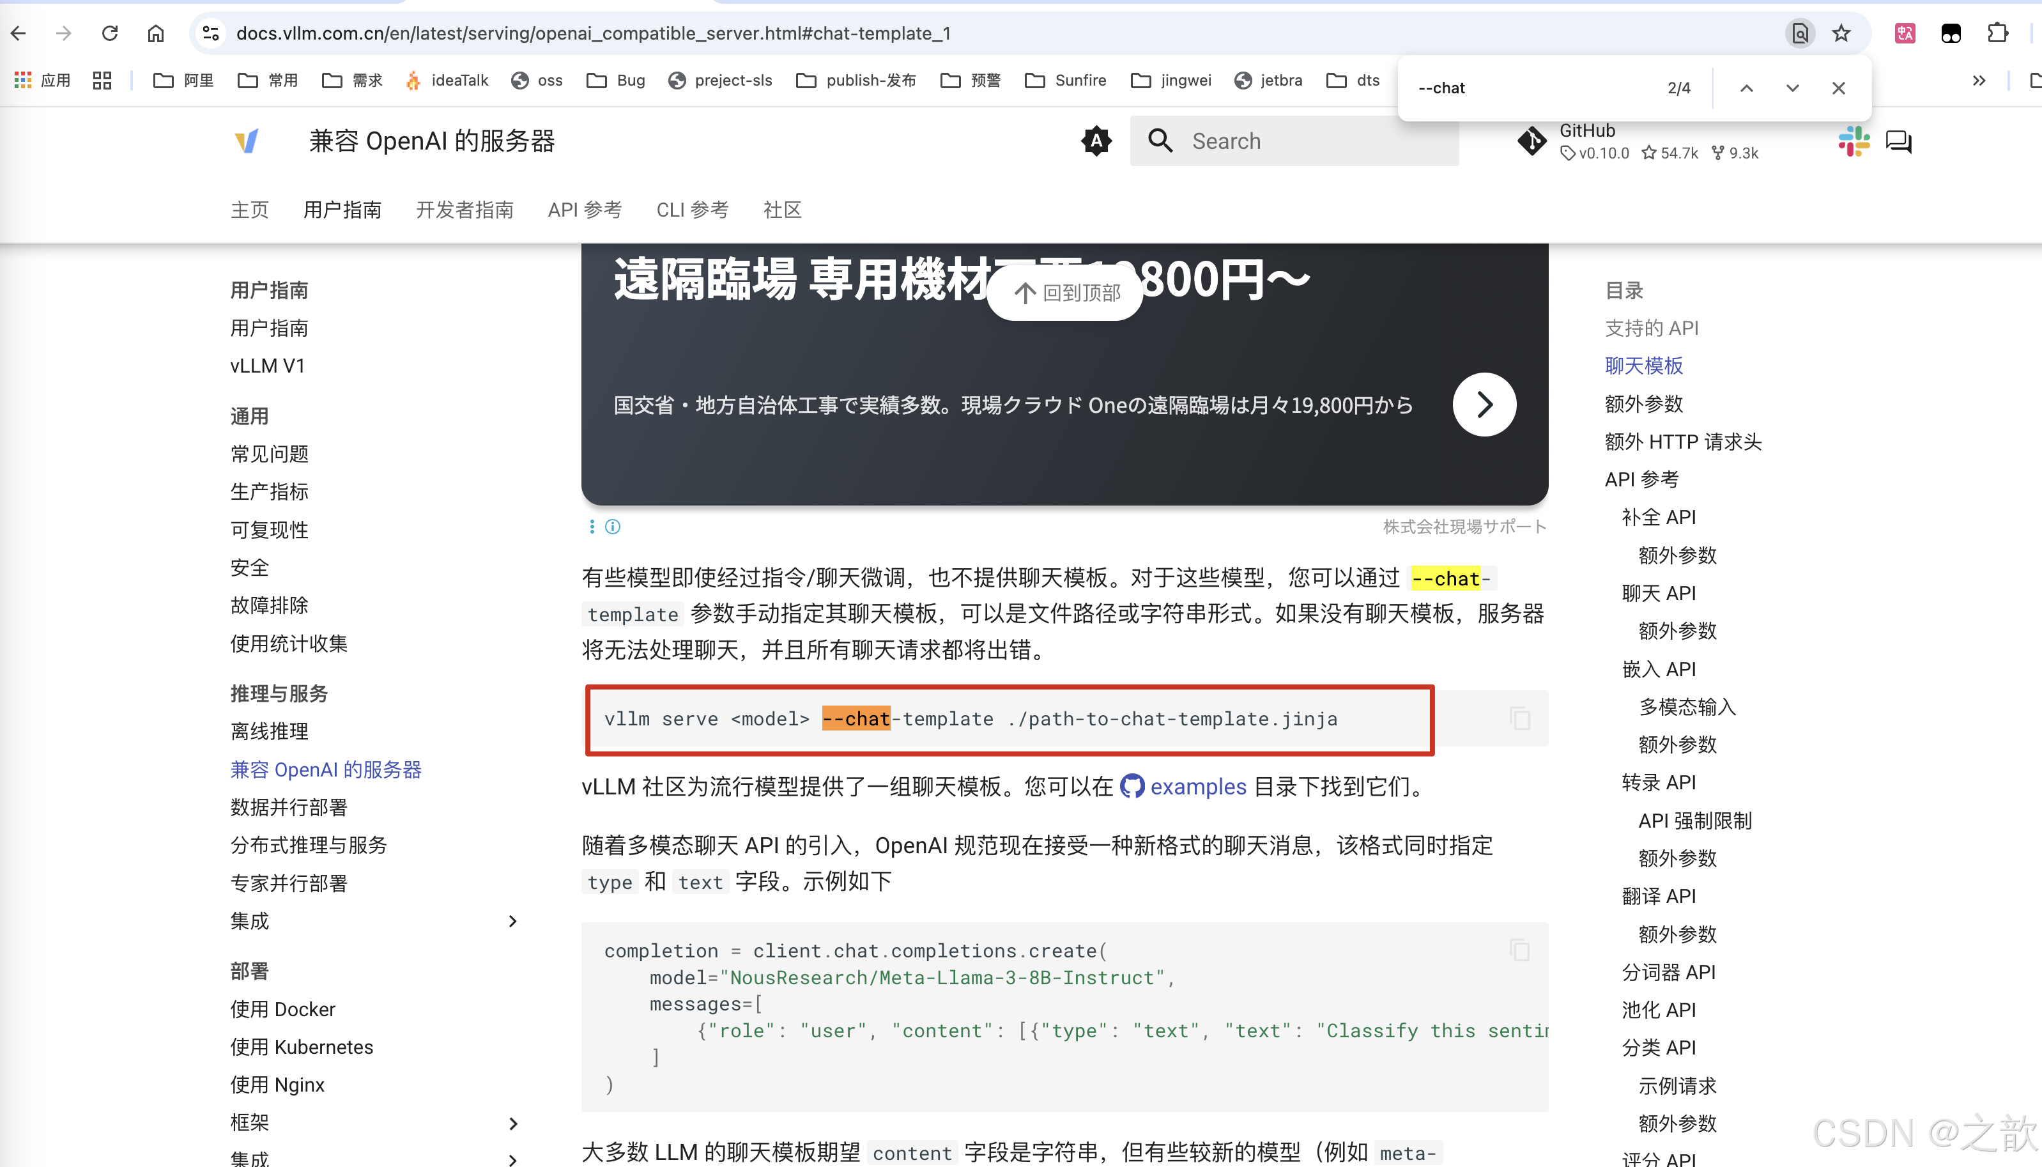
Task: Open the dts bookmark folder
Action: 1353,80
